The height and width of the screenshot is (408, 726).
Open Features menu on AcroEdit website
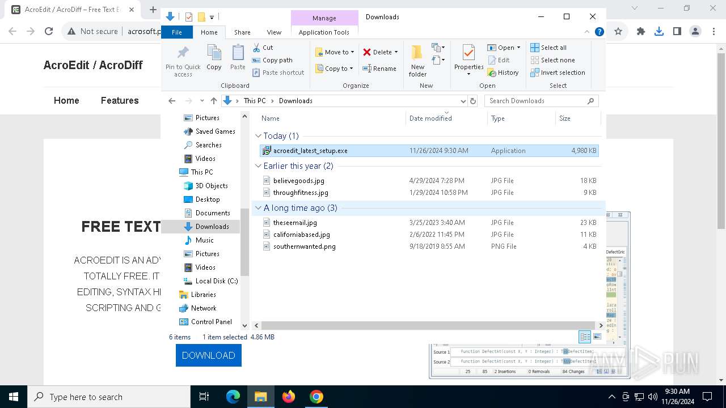120,100
